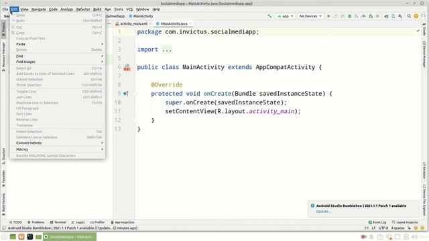This screenshot has width=429, height=241.
Task: Click the volume icon in system tray
Action: pyautogui.click(x=415, y=237)
